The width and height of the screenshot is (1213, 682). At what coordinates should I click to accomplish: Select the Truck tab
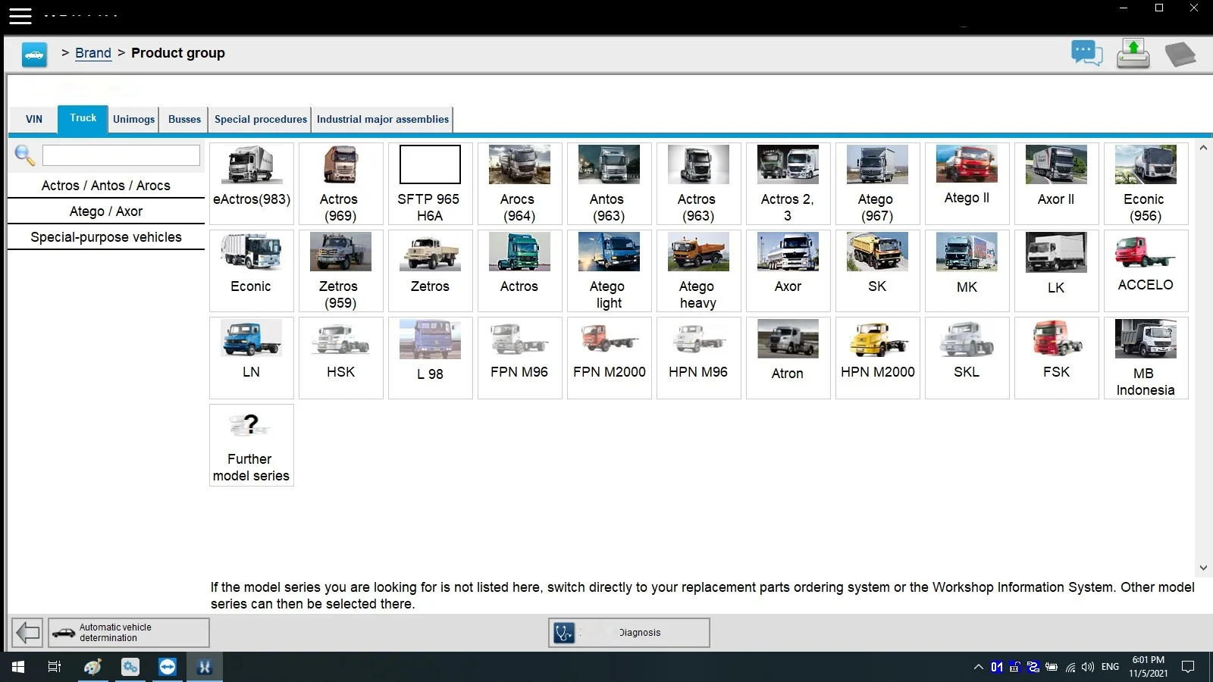pos(83,118)
